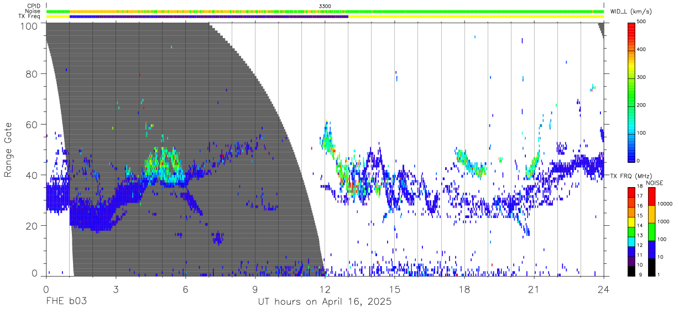Viewport: 679px width, 313px height.
Task: Click the 60 range gate tick label
Action: coord(32,124)
